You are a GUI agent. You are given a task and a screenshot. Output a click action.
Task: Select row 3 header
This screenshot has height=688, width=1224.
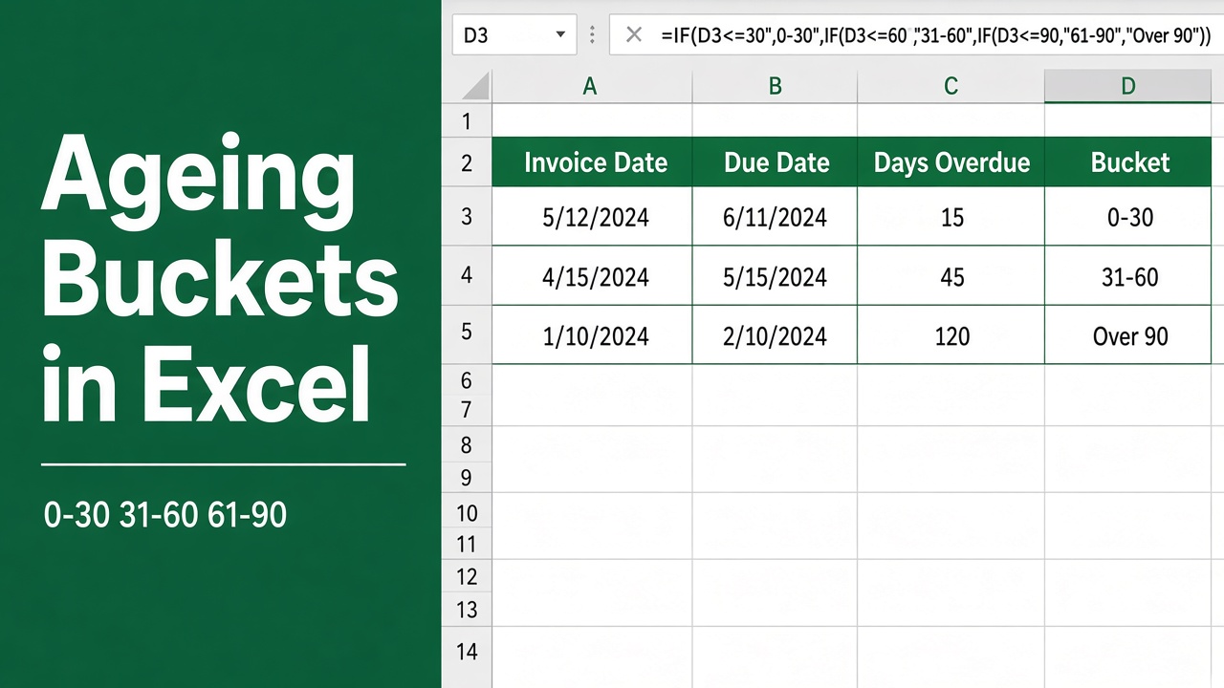coord(467,216)
